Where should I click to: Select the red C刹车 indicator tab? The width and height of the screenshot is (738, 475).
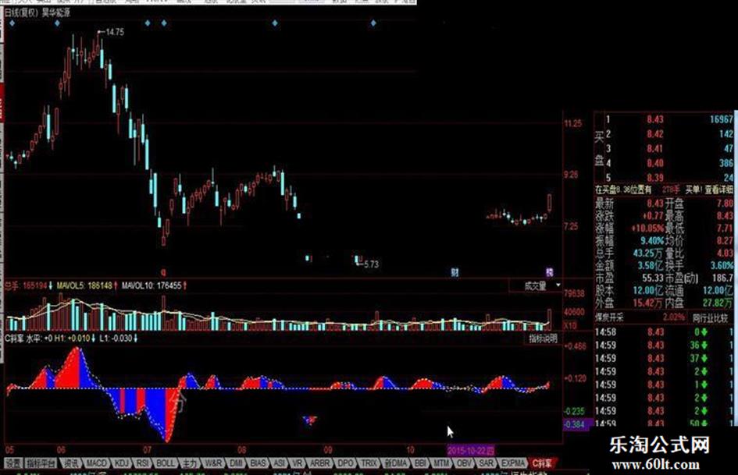click(x=542, y=463)
